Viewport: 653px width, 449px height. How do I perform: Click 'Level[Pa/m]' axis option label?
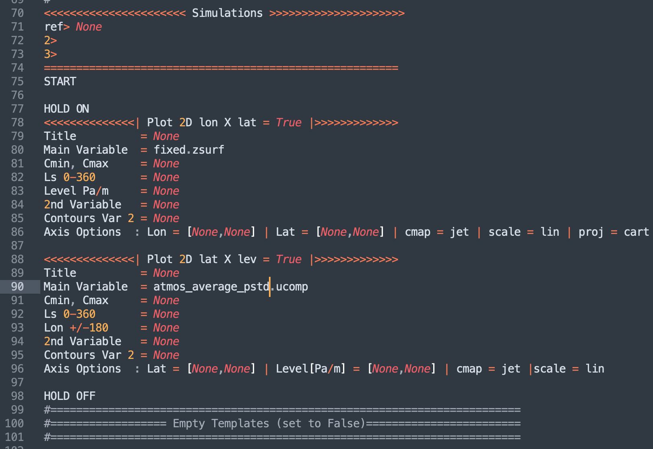[310, 369]
